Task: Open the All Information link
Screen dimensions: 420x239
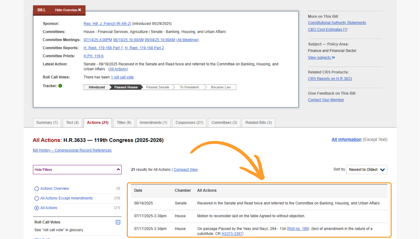Action: click(x=347, y=139)
